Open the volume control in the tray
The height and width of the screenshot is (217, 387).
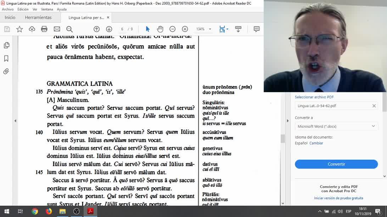(x=340, y=211)
